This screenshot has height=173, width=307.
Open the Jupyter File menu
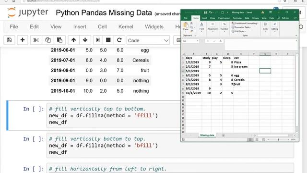pos(14,27)
